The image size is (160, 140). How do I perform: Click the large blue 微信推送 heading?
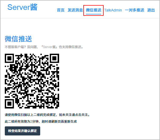18,39
